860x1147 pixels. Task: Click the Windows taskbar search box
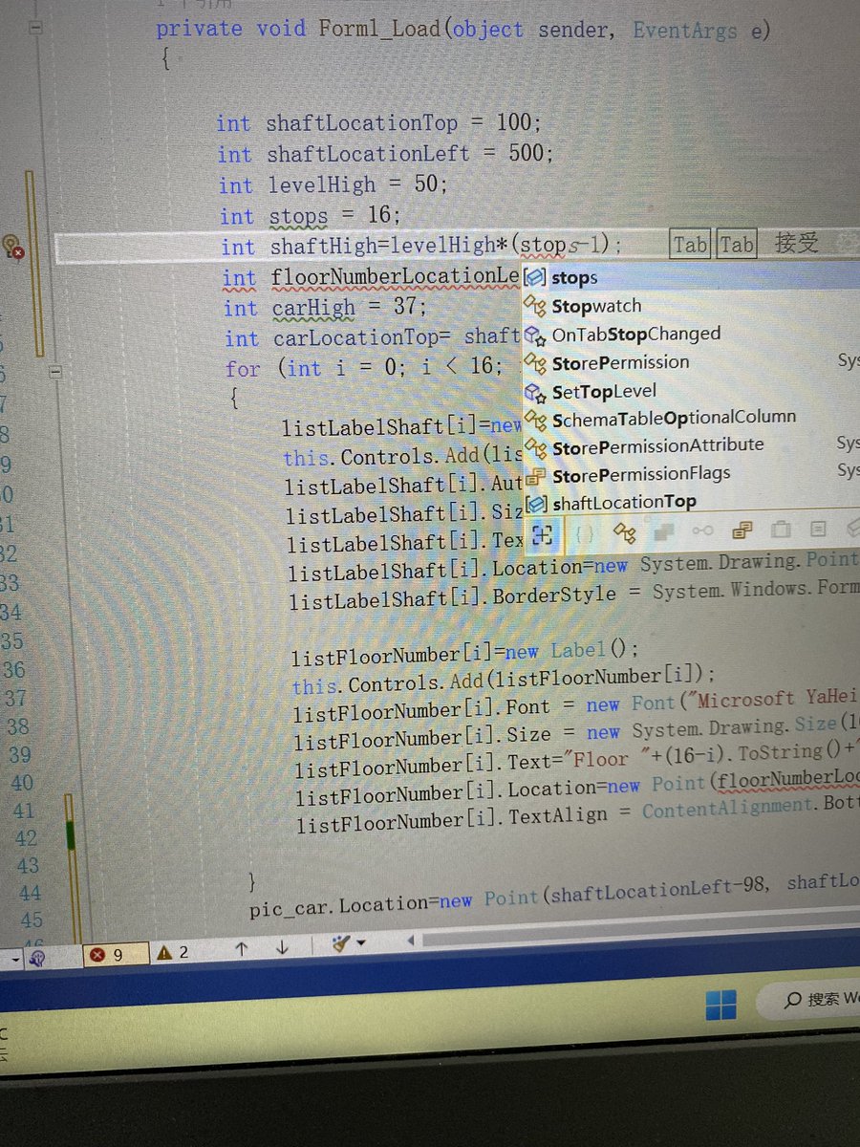807,1001
